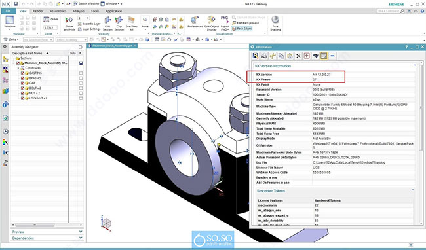Click the zoom scale value field
The image size is (426, 250).
[50, 27]
